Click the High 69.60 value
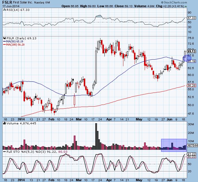This screenshot has width=198, height=182. [x=88, y=6]
